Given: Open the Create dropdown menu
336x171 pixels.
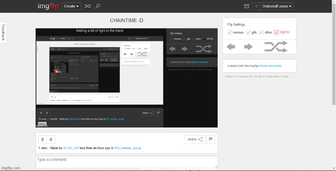Looking at the screenshot, I should (71, 6).
